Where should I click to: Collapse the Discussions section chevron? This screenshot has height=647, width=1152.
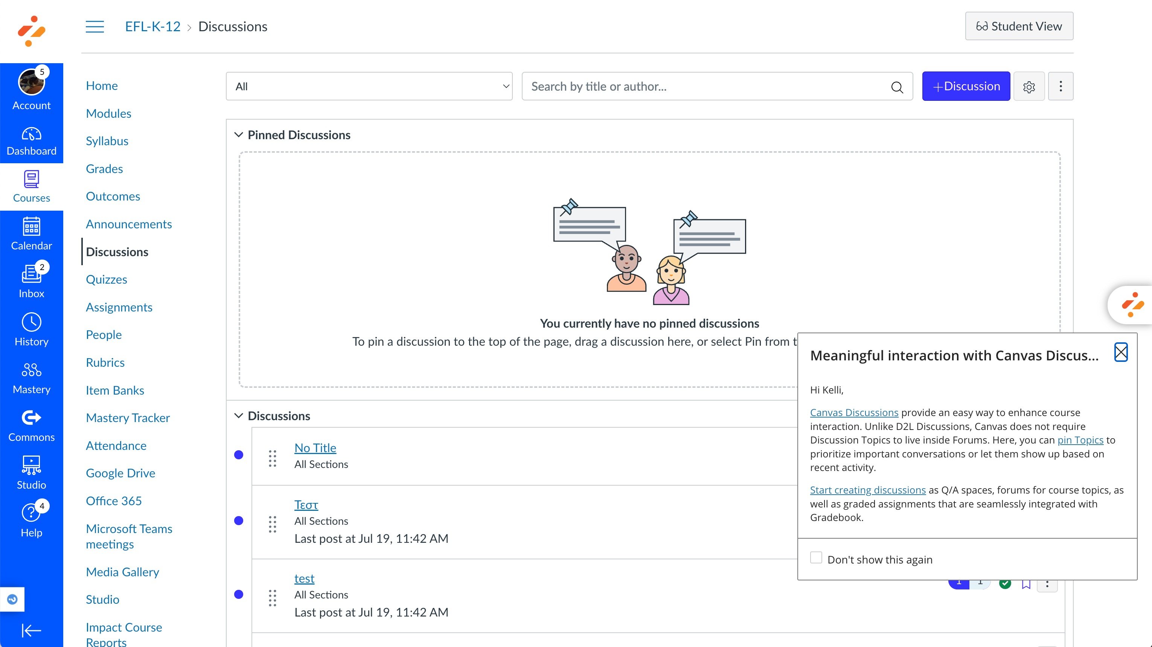[x=239, y=416]
